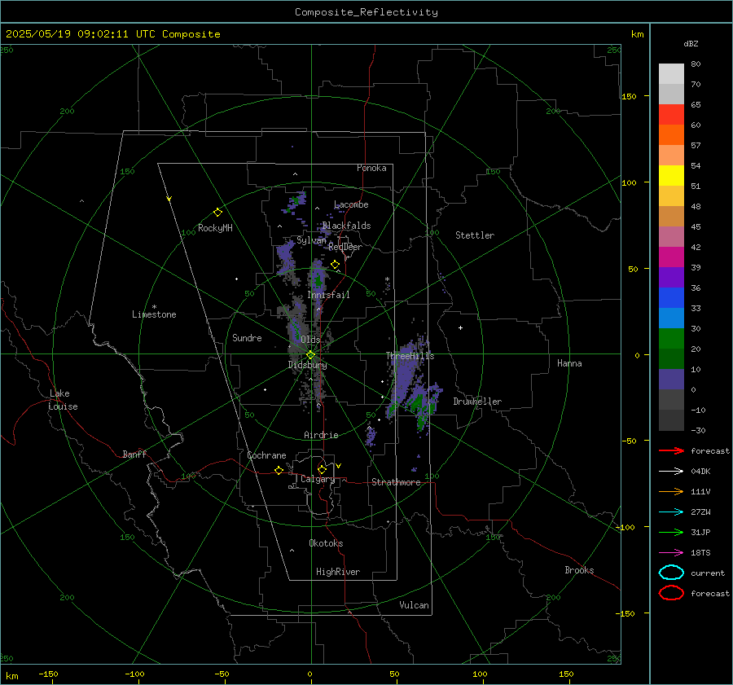Click the Olds city label

(310, 340)
